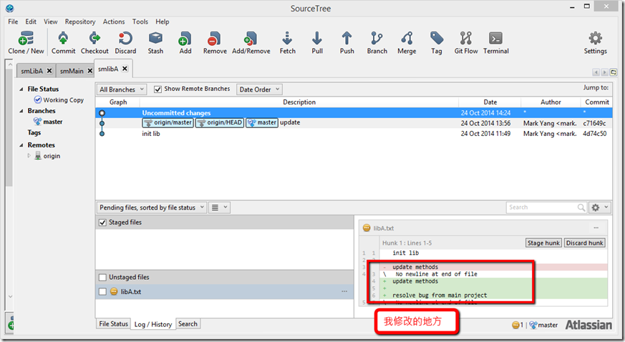Open the list view mode dropdown
625x342 pixels.
(x=219, y=207)
